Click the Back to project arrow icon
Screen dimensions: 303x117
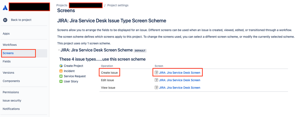click(5, 20)
